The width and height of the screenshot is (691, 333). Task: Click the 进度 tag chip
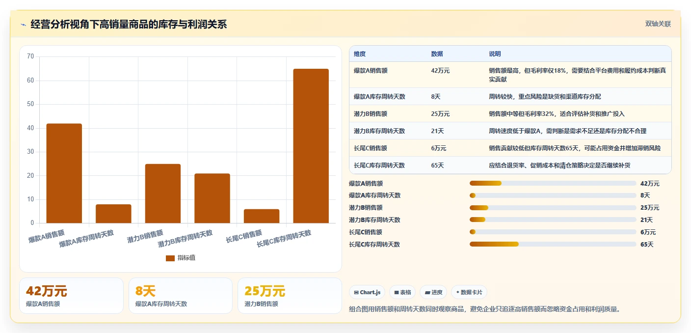(433, 292)
